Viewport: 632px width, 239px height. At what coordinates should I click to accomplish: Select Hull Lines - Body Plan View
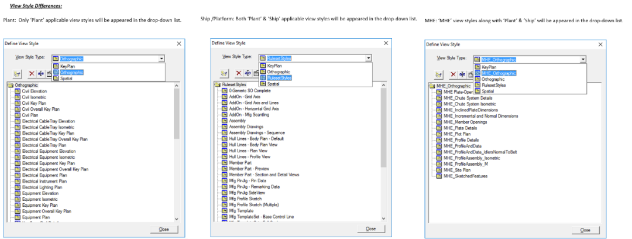point(253,145)
